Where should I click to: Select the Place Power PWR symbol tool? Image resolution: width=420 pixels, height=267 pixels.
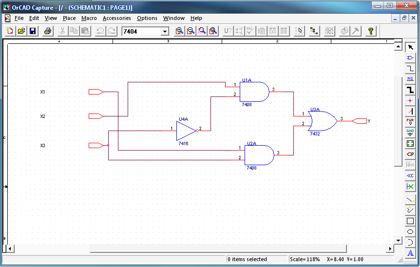(x=410, y=122)
